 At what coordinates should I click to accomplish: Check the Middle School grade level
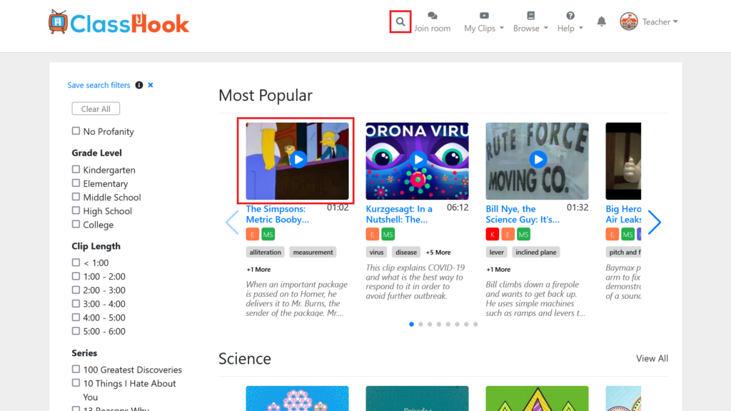click(x=76, y=197)
